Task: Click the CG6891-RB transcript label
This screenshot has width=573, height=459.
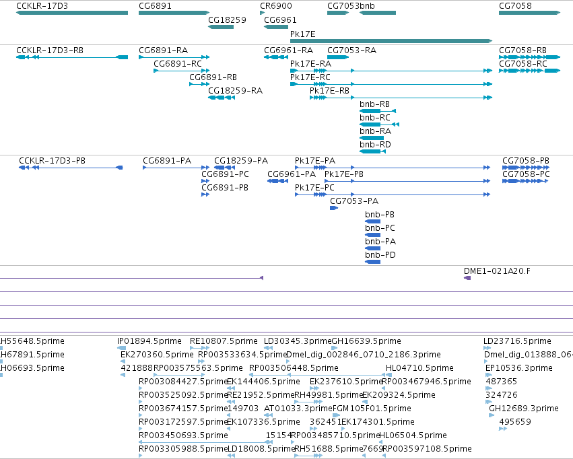Action: (213, 77)
